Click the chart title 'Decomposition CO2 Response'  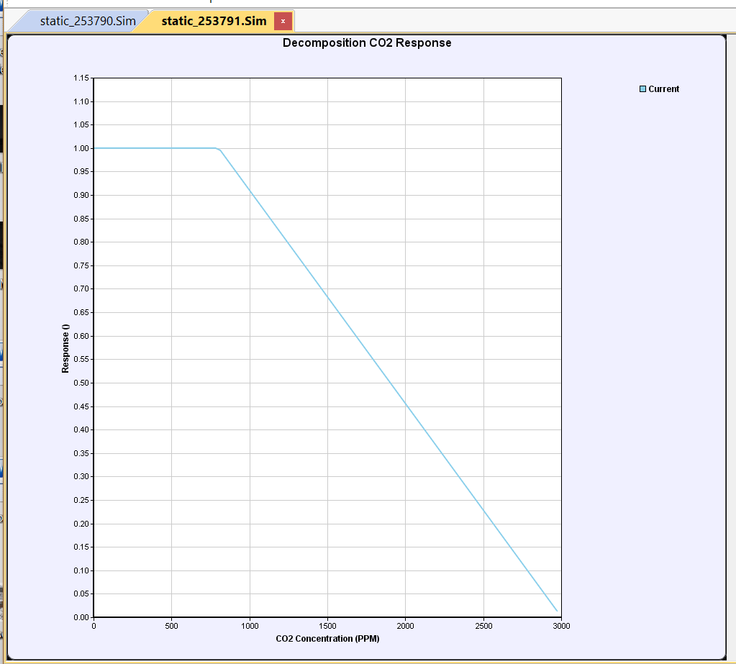tap(367, 42)
